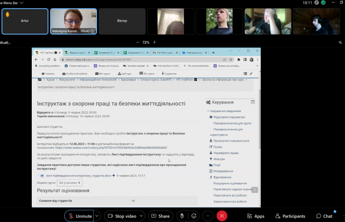Image resolution: width=345 pixels, height=222 pixels.
Task: Click the scroll-to-top arrow button
Action: (x=254, y=190)
